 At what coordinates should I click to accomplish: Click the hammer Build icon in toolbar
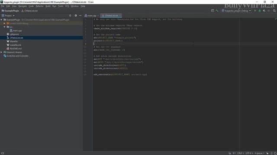click(x=217, y=11)
